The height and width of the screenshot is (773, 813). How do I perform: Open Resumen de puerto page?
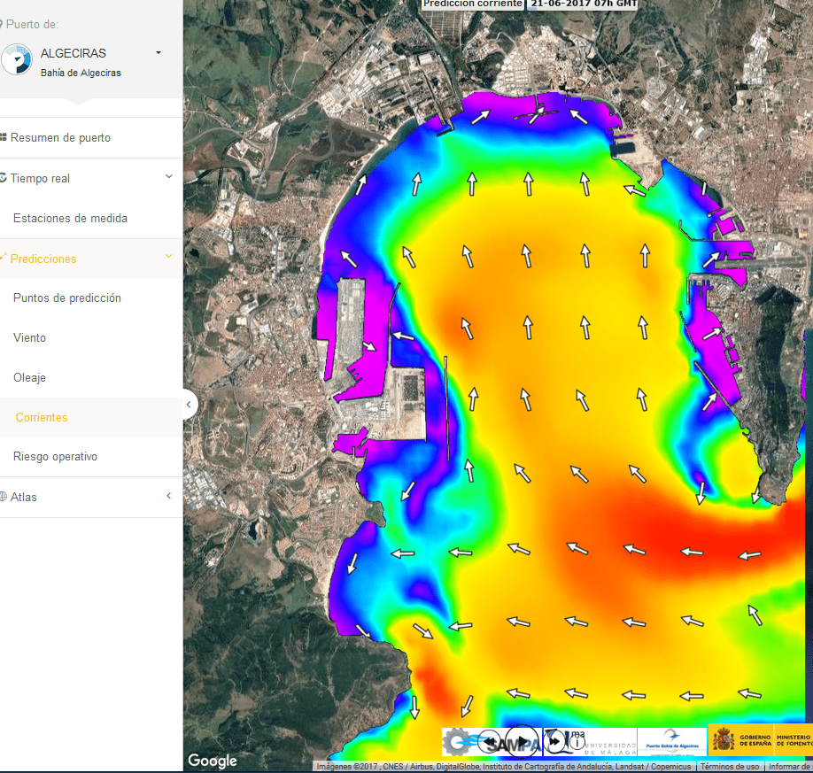(x=60, y=138)
